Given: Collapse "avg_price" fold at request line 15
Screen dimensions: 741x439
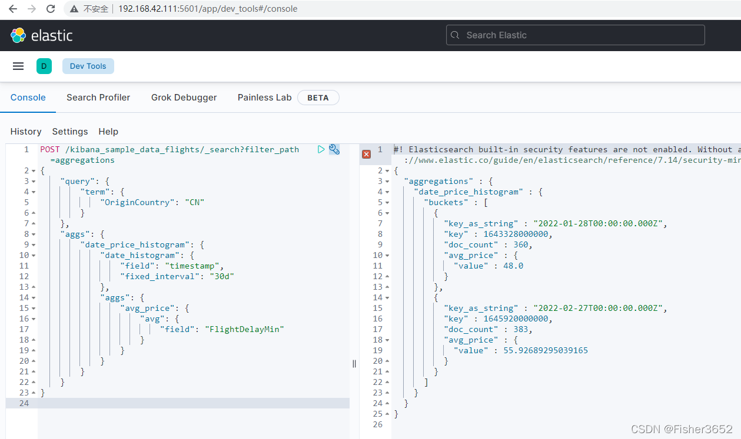Looking at the screenshot, I should point(34,309).
